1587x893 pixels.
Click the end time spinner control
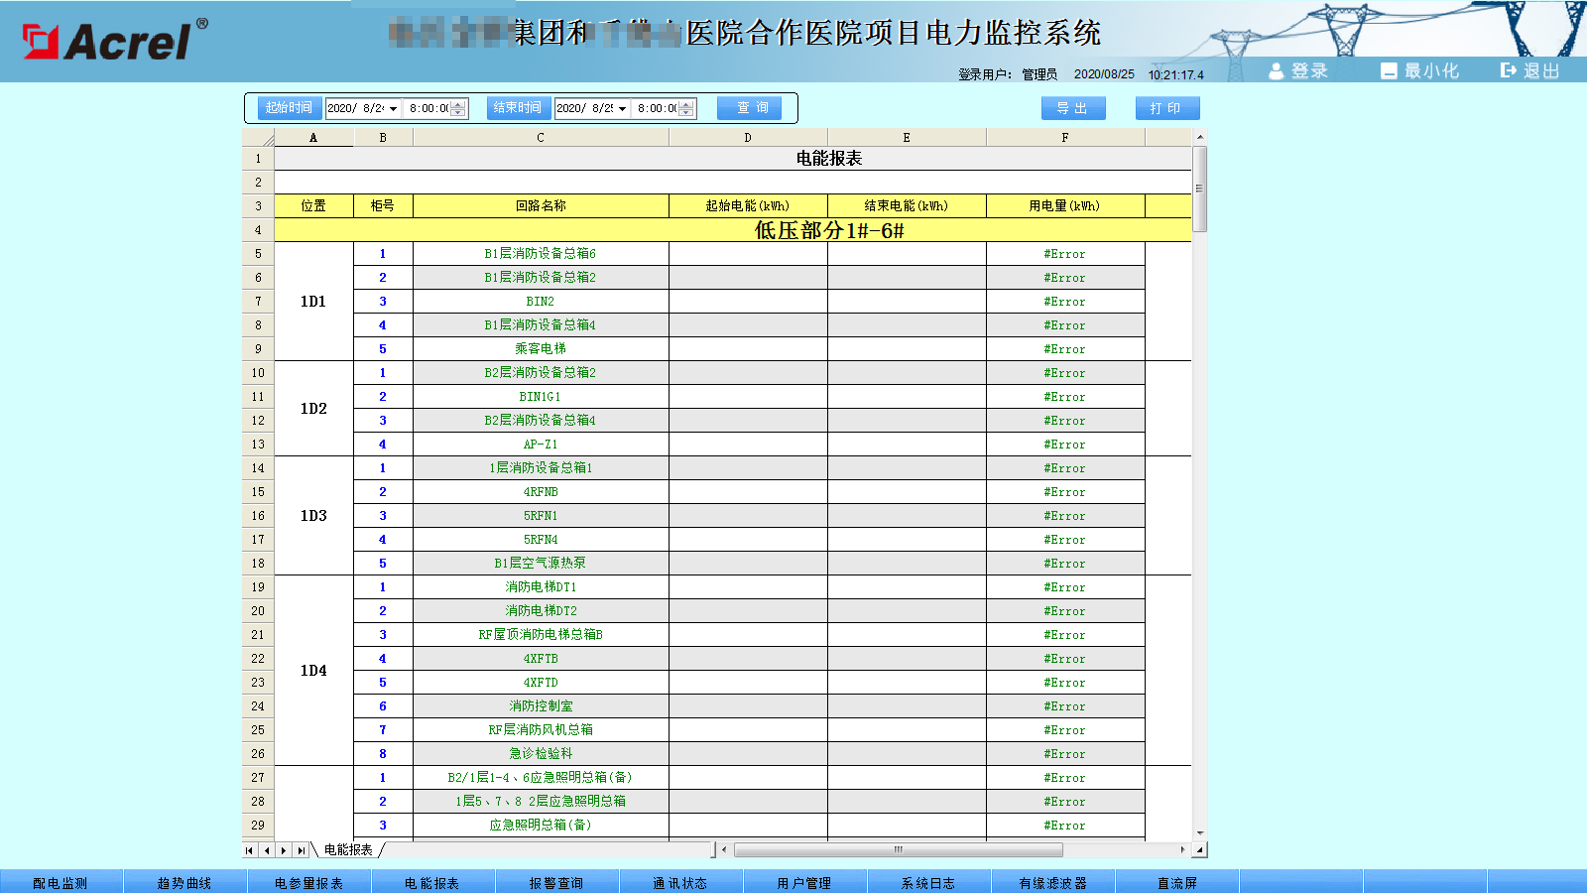[685, 108]
